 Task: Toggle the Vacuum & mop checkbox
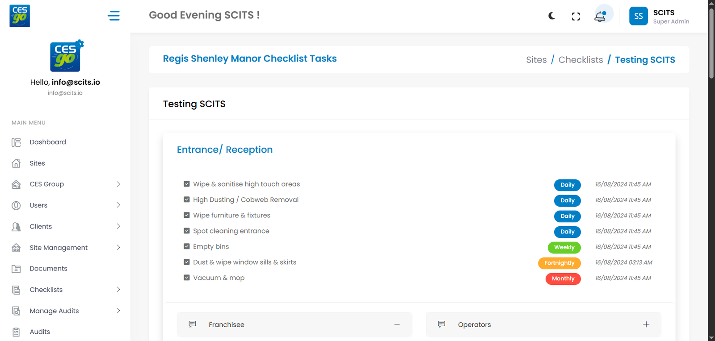point(187,278)
